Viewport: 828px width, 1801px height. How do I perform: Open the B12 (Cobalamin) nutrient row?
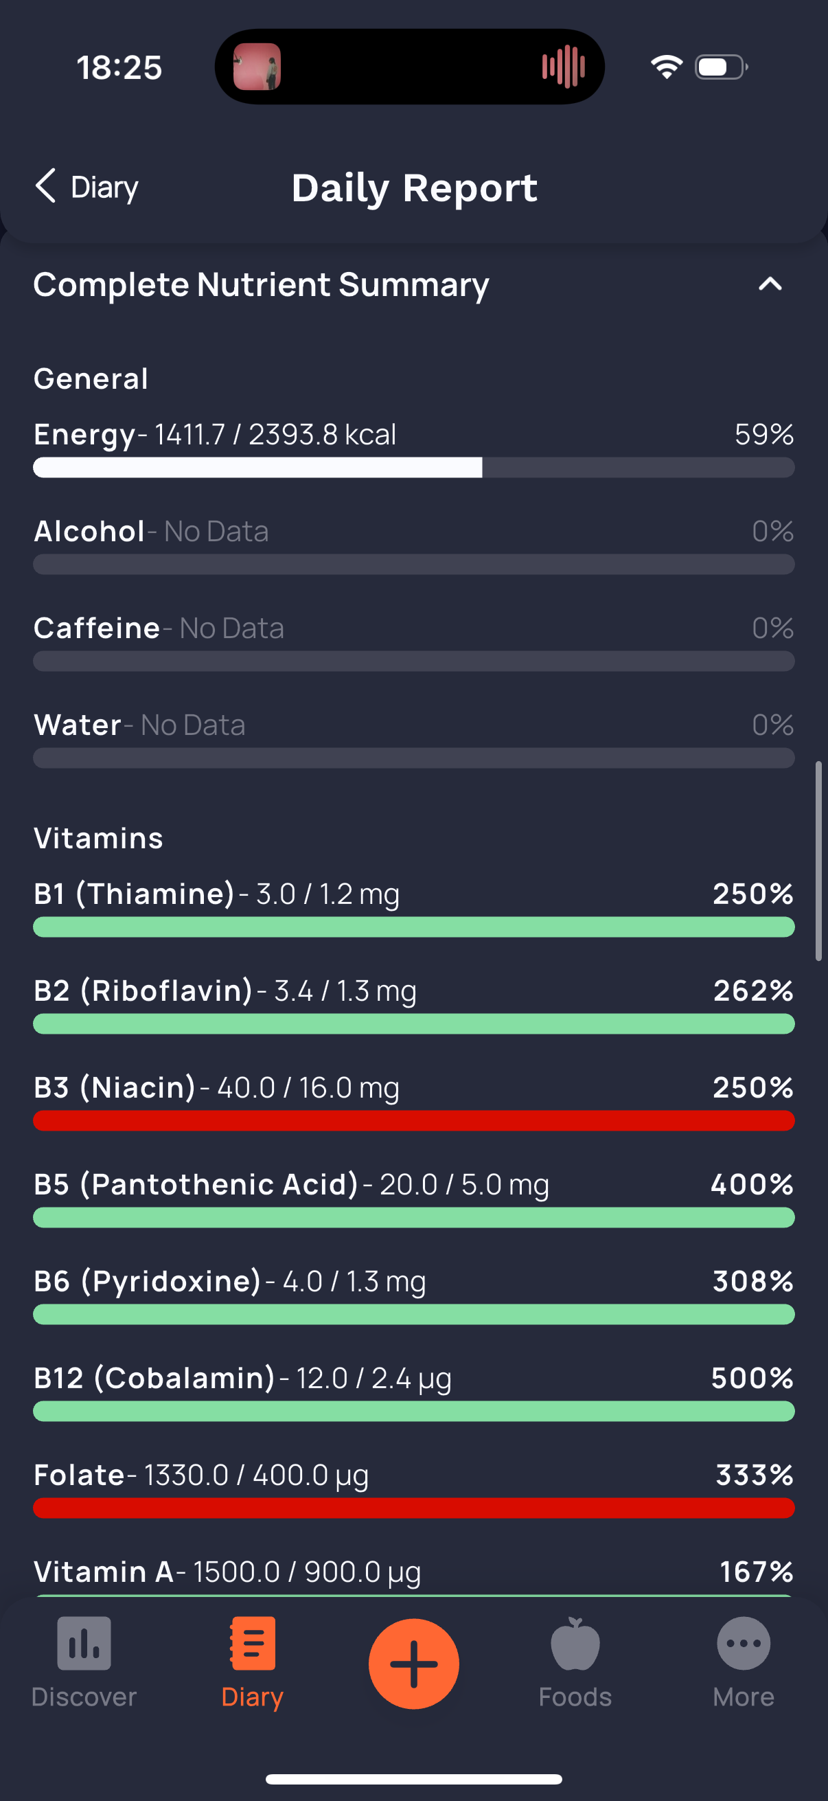413,1391
